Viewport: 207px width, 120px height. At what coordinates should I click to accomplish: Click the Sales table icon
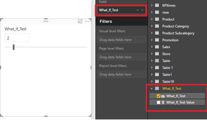157,47
